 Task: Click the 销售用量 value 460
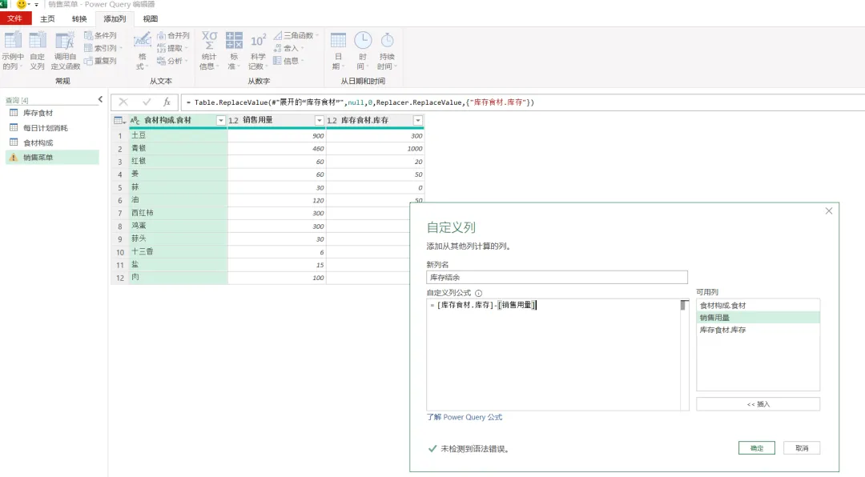tap(276, 148)
